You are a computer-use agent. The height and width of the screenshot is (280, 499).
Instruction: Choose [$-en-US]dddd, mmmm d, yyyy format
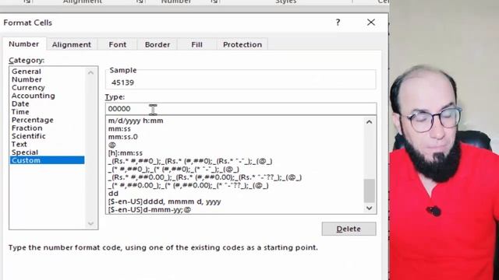coord(165,201)
